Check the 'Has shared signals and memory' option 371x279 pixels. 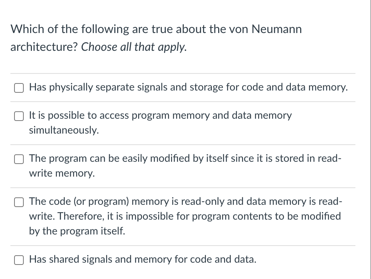coord(19,260)
